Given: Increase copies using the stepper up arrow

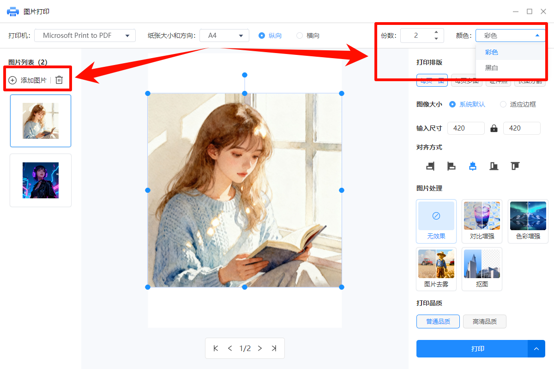Looking at the screenshot, I should pyautogui.click(x=436, y=32).
